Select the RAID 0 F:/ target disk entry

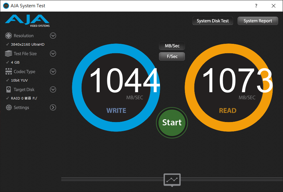click(24, 98)
